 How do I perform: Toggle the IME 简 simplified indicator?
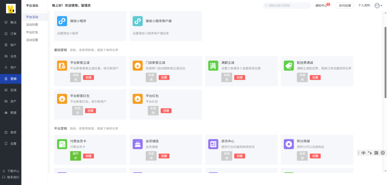coord(376,153)
